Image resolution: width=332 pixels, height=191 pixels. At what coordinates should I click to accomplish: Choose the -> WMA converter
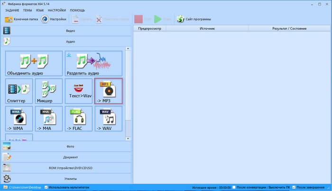pos(19,118)
